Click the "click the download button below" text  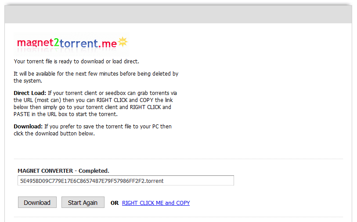[x=54, y=134]
